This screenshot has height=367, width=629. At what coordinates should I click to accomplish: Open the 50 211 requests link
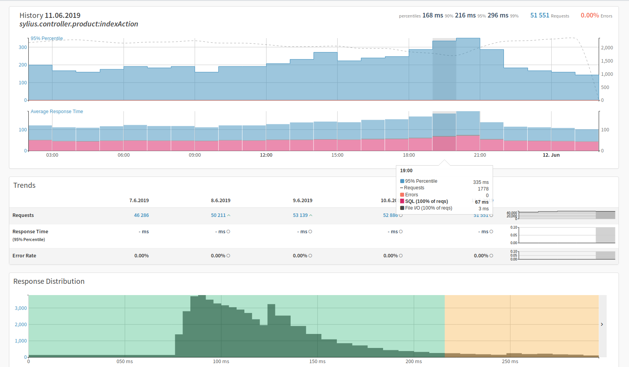tap(218, 215)
